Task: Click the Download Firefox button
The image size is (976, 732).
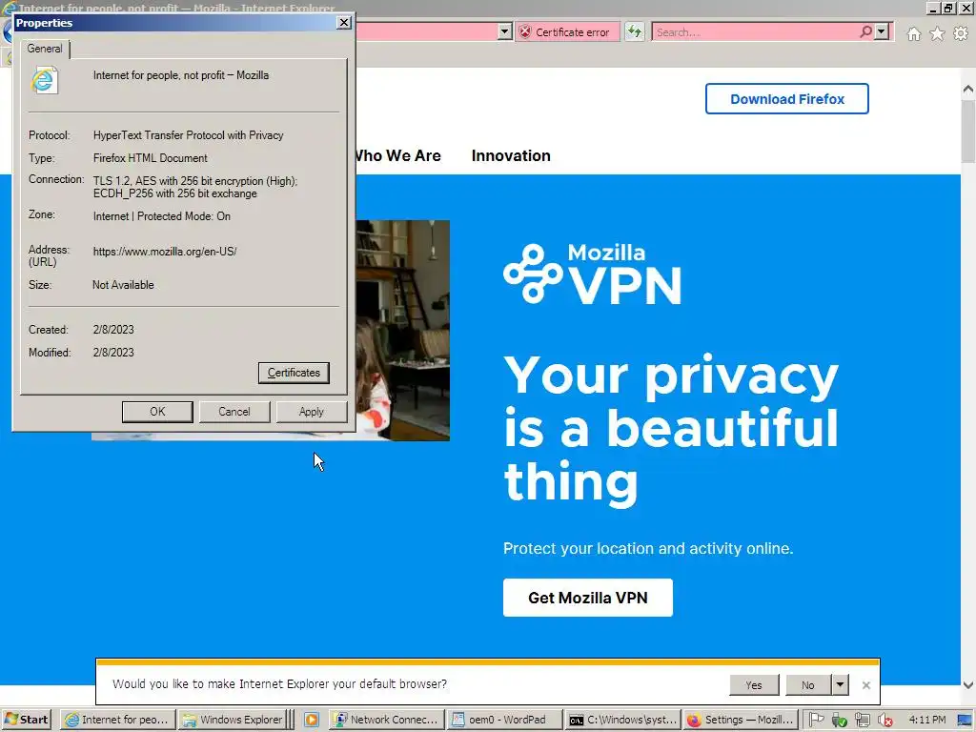Action: [x=786, y=99]
